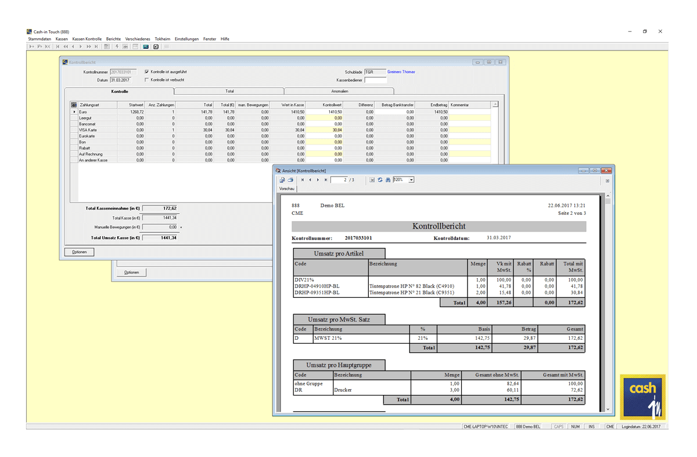Select the Vorschau tab
Image resolution: width=697 pixels, height=457 pixels.
click(x=287, y=189)
